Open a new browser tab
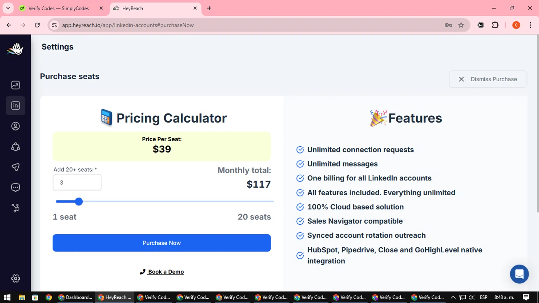 point(209,8)
